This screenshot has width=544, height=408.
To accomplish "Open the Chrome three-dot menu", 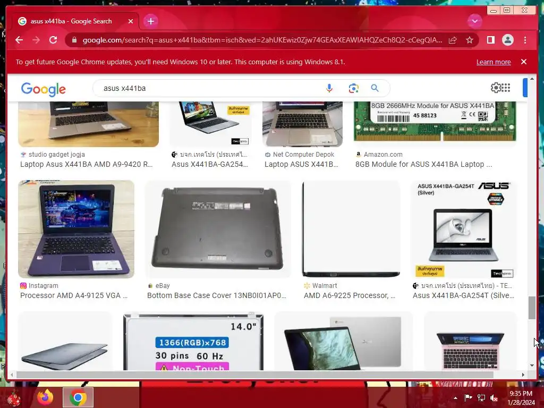I will [x=525, y=40].
